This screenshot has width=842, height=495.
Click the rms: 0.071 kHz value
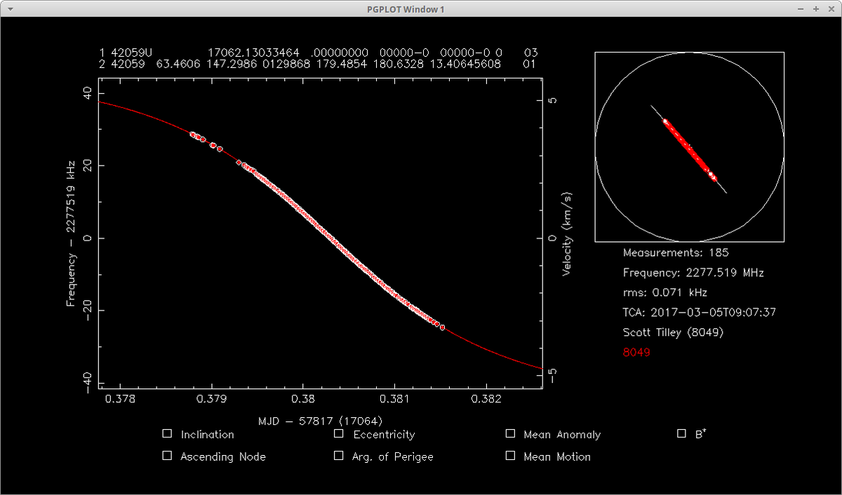click(x=664, y=292)
